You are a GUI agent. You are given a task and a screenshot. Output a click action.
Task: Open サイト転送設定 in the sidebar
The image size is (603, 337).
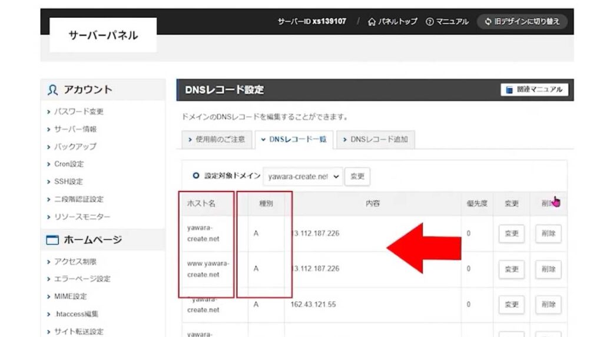[78, 332]
